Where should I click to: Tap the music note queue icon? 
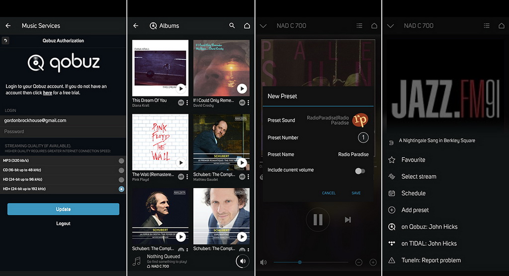tap(137, 261)
